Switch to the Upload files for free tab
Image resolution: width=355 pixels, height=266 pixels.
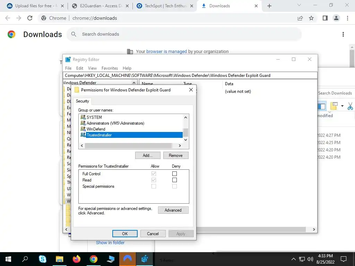pos(36,6)
